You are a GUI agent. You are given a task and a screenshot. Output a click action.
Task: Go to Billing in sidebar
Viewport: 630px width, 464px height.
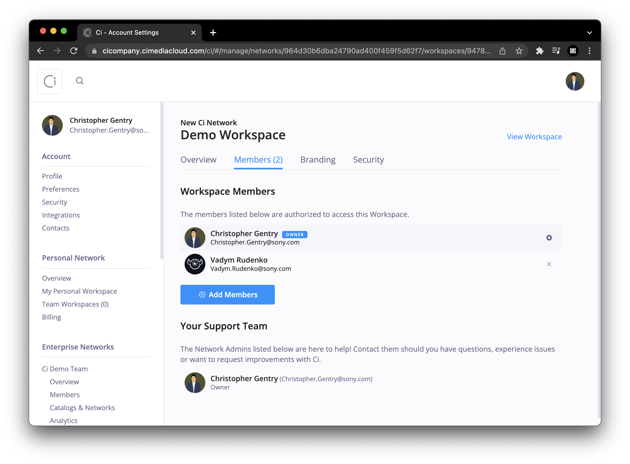point(52,317)
